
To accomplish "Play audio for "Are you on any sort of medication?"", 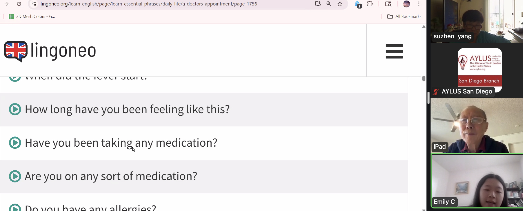I will pos(15,176).
